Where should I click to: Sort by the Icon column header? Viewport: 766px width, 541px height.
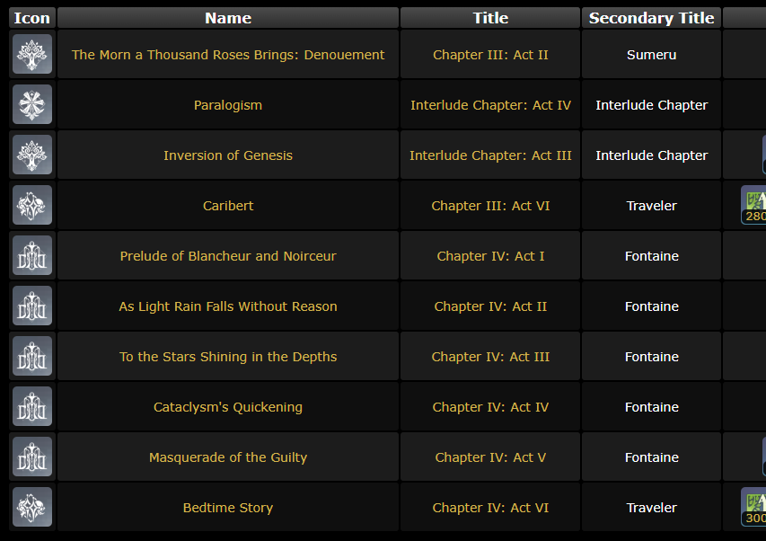[32, 18]
